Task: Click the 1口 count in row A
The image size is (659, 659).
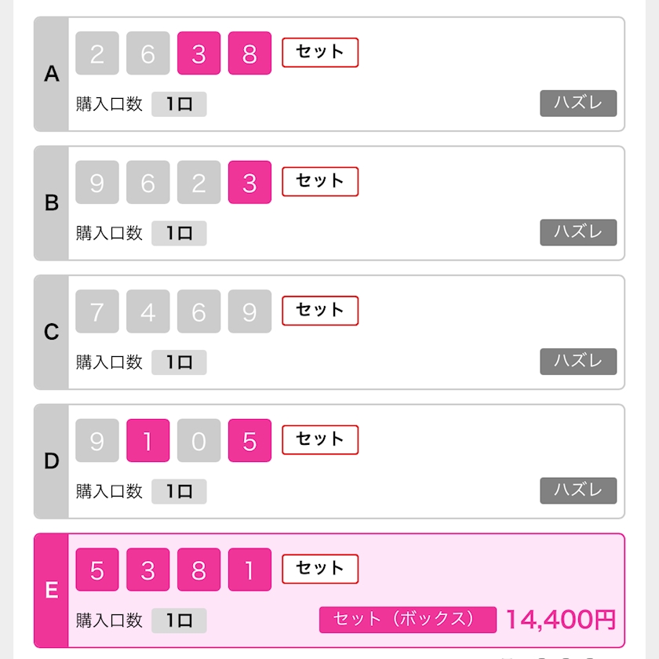Action: tap(179, 104)
